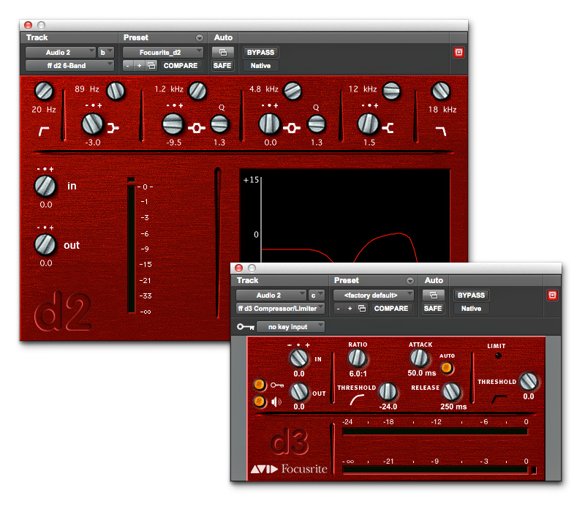The height and width of the screenshot is (512, 585).
Task: Click the d2 output gain knob
Action: (x=45, y=245)
